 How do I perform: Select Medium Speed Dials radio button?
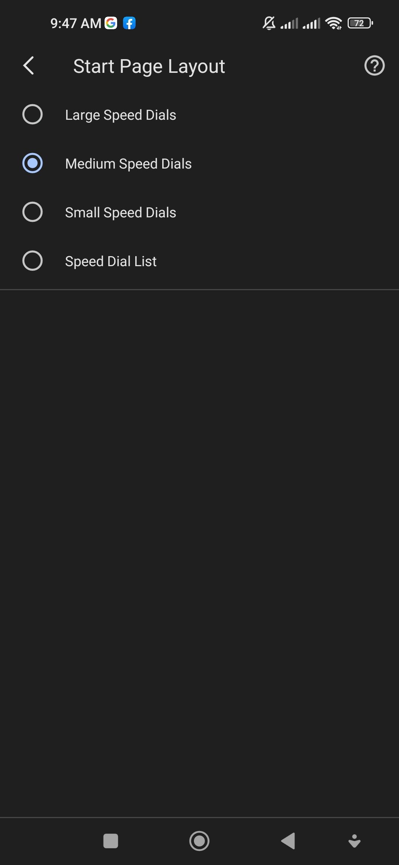33,163
